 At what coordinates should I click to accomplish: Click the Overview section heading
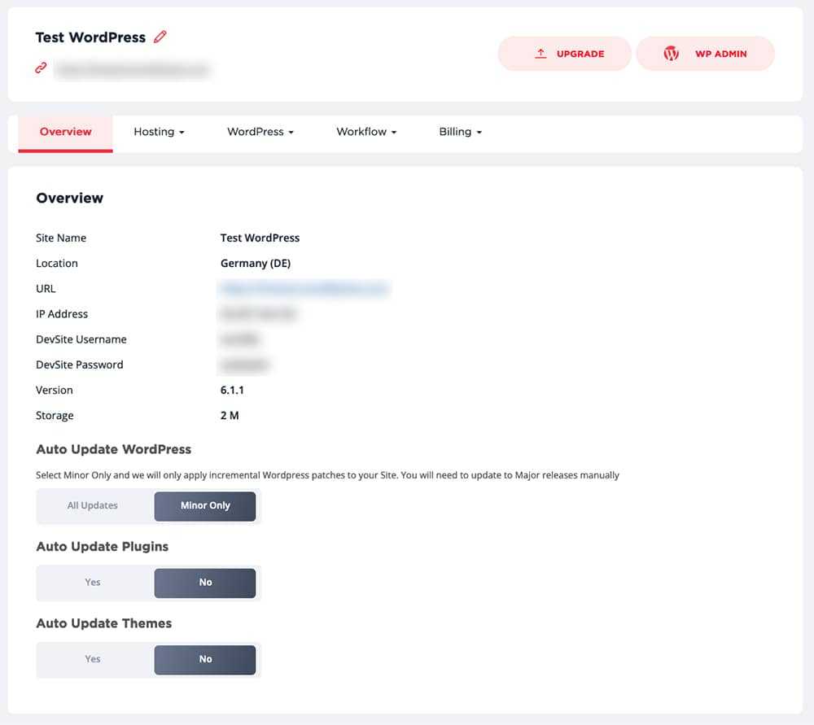69,198
